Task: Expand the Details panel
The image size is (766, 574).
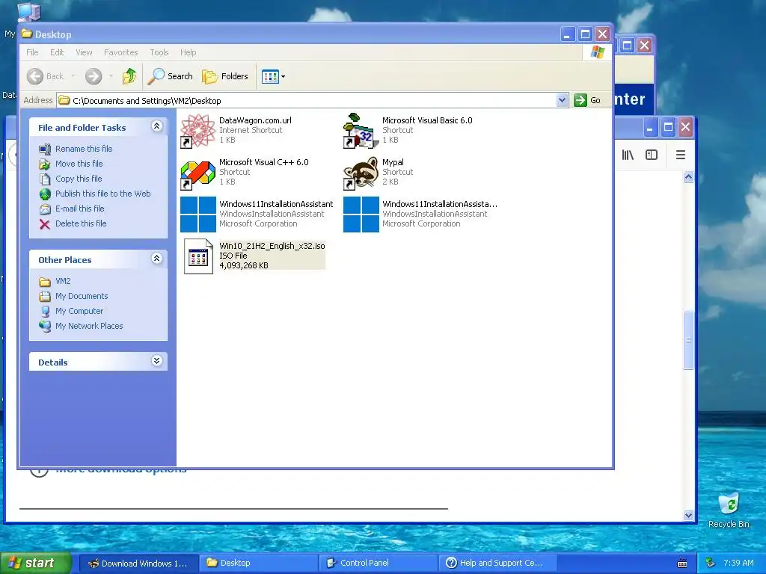Action: pyautogui.click(x=157, y=361)
